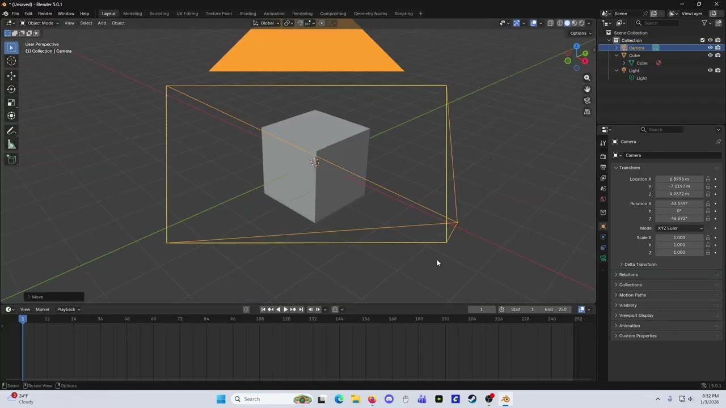Hide Cube in viewport via eye icon
The image size is (726, 408).
coord(710,56)
